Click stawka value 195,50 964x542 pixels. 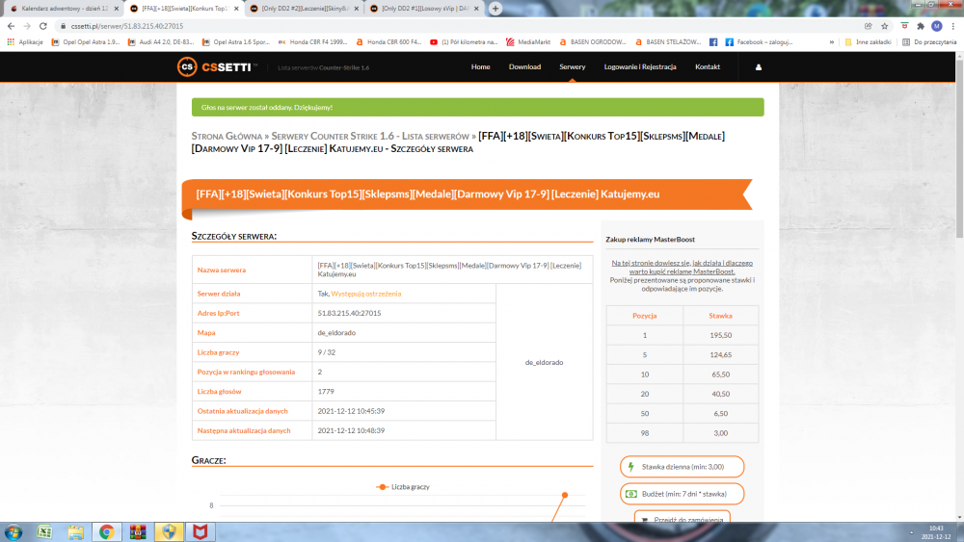click(x=720, y=335)
